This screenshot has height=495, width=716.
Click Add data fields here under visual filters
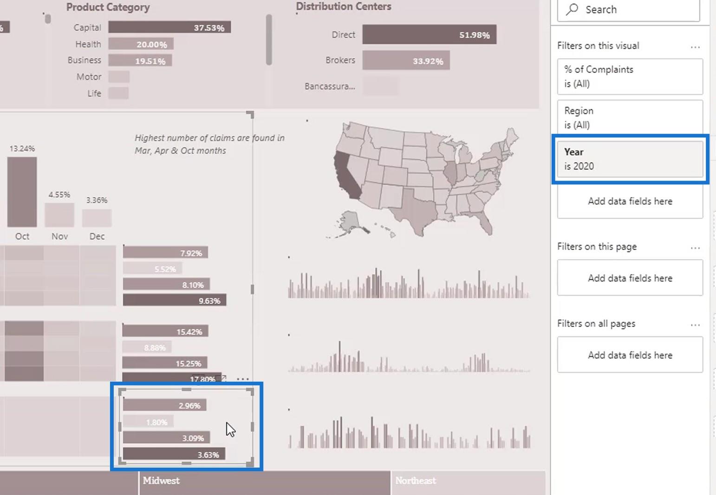[x=630, y=201]
